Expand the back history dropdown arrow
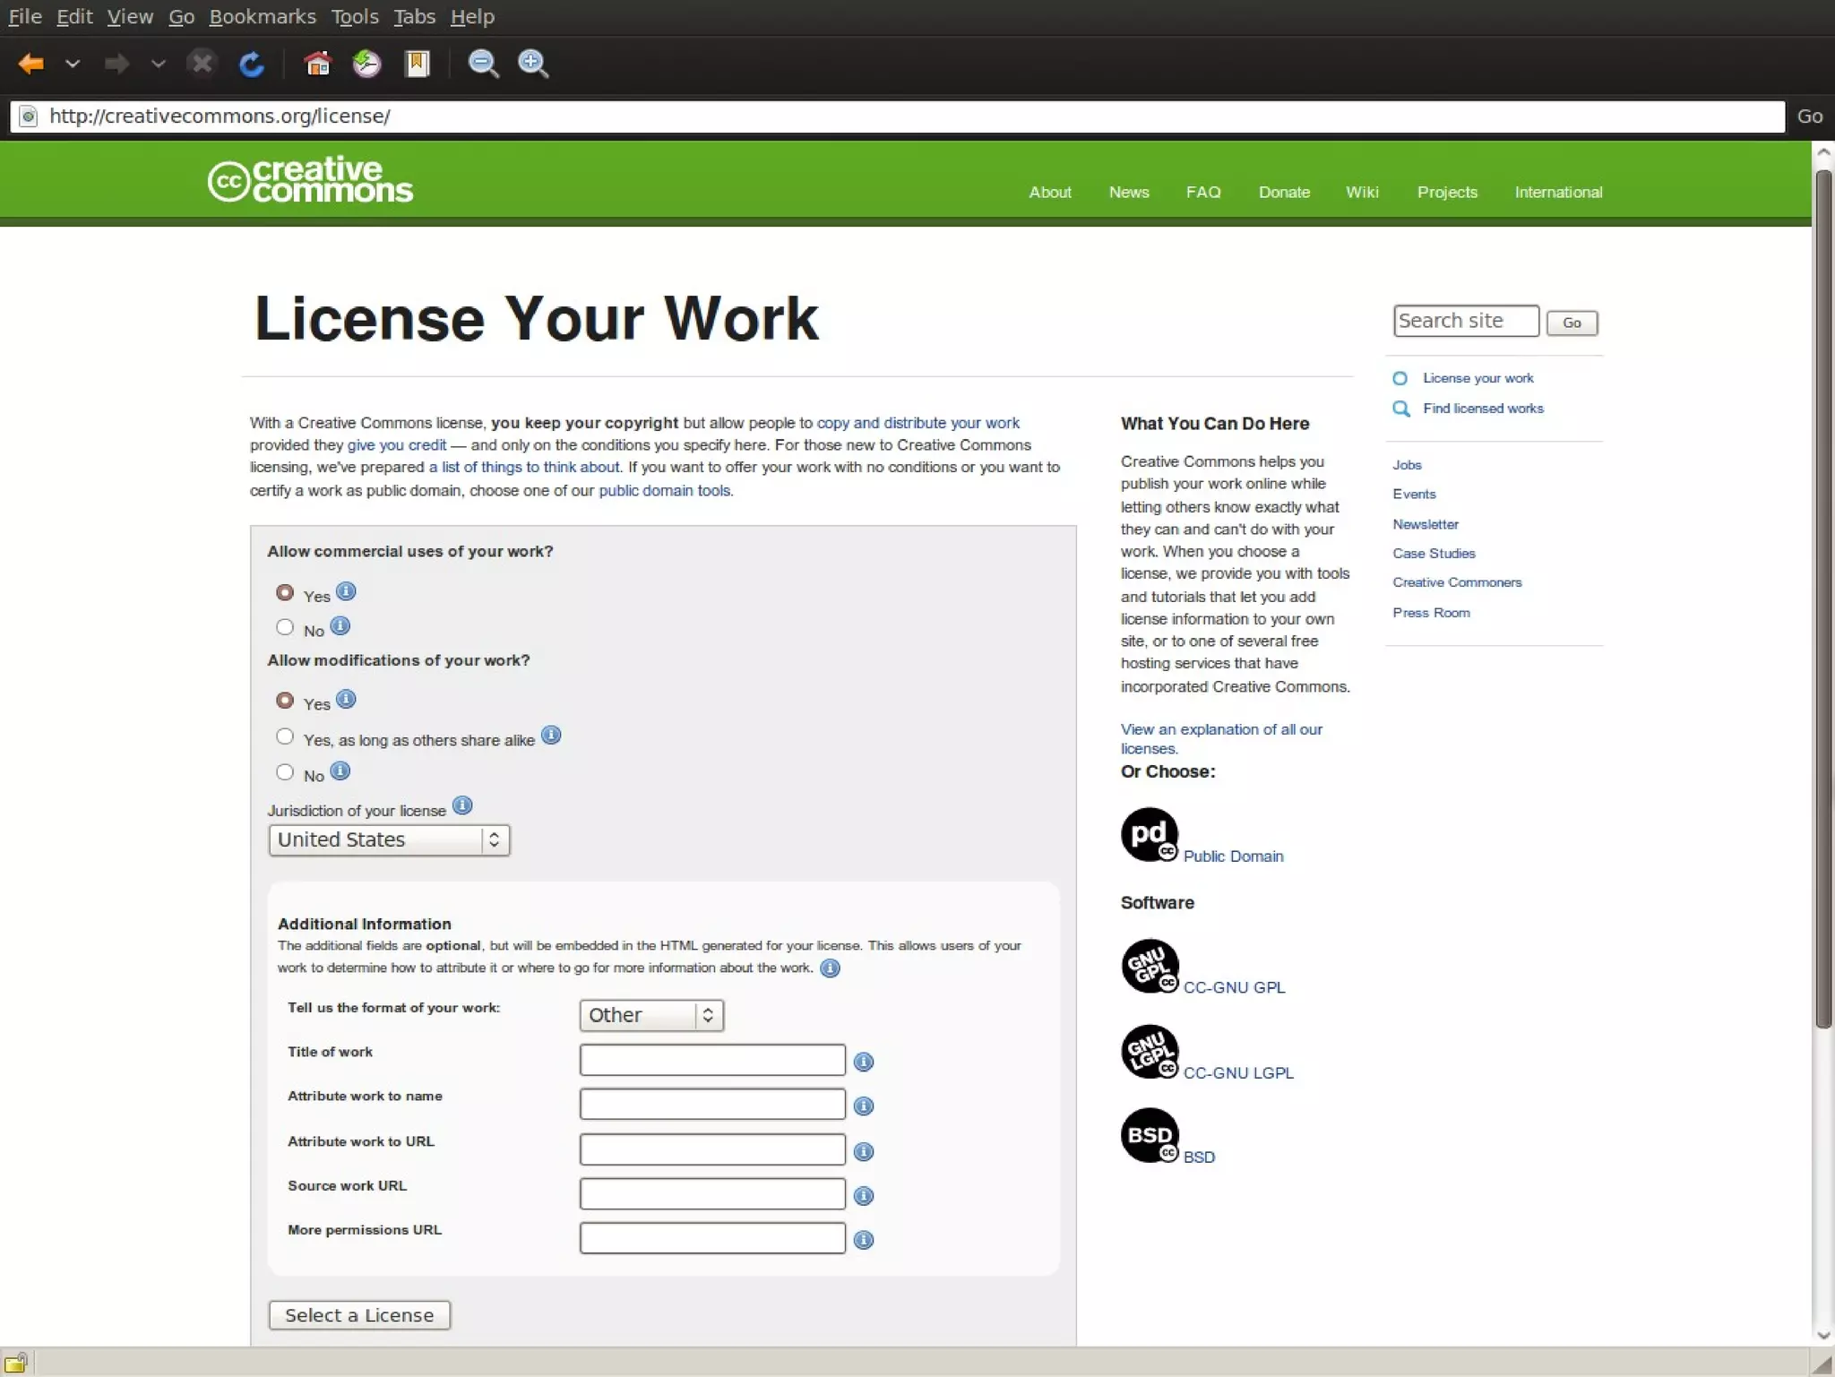The height and width of the screenshot is (1377, 1835). 73,64
